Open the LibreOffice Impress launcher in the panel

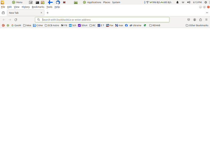[x=2, y=2]
